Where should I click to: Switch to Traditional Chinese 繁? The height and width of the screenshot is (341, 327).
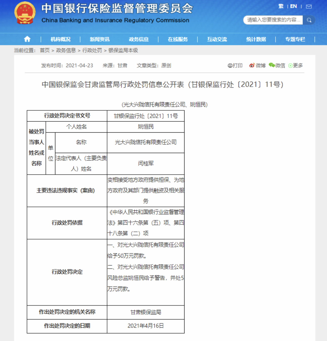[x=281, y=6]
